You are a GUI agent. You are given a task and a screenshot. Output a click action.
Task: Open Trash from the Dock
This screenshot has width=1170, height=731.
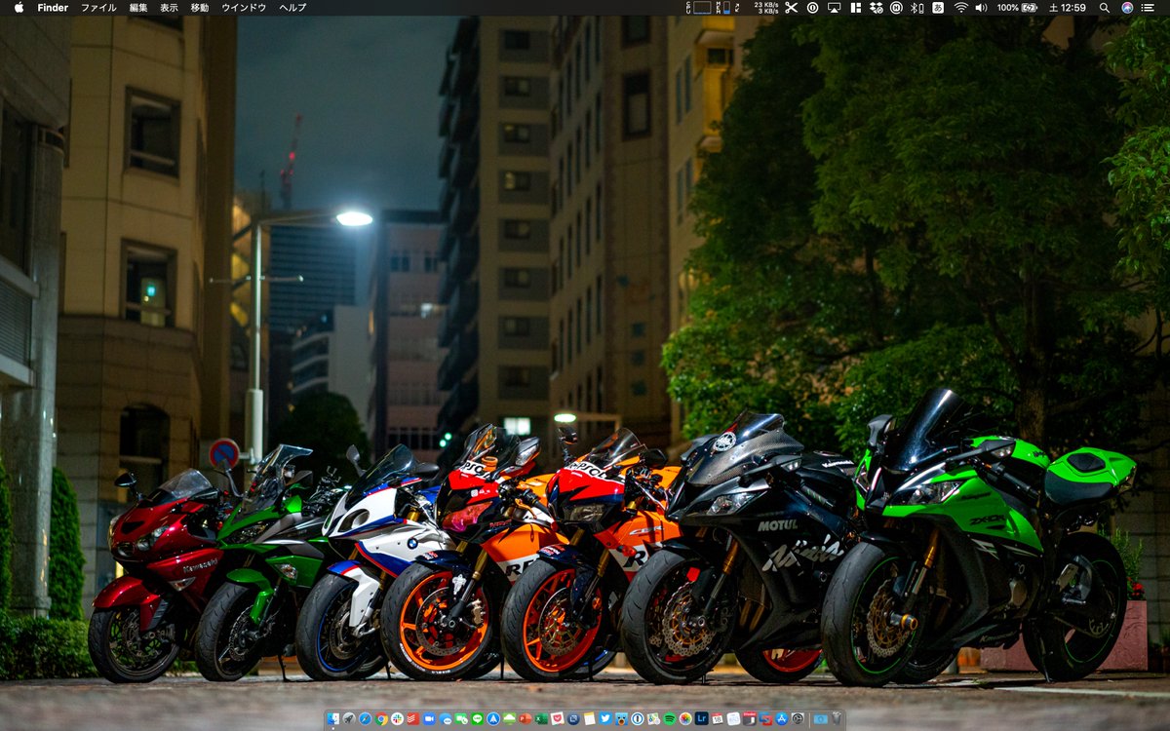pos(836,718)
